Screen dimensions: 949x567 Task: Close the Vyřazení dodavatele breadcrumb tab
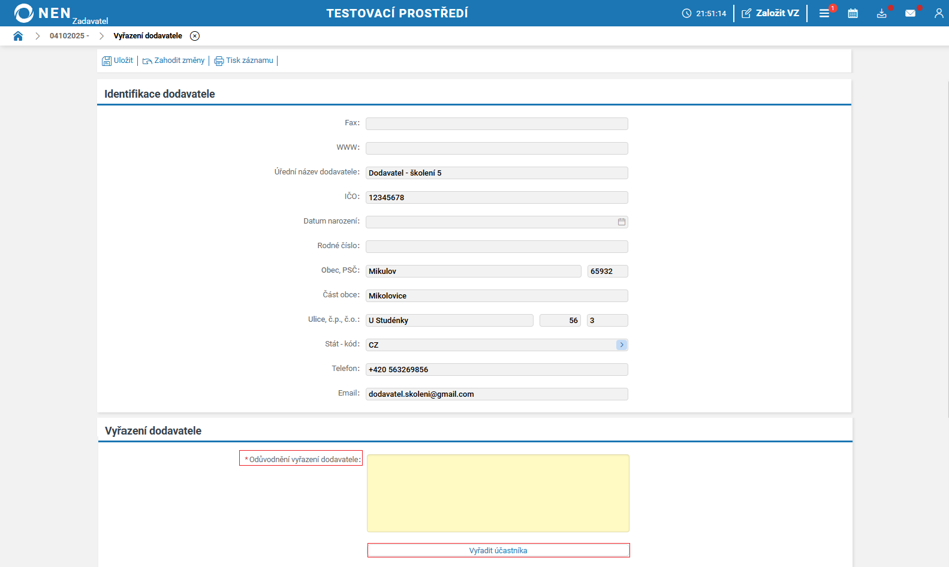point(195,36)
